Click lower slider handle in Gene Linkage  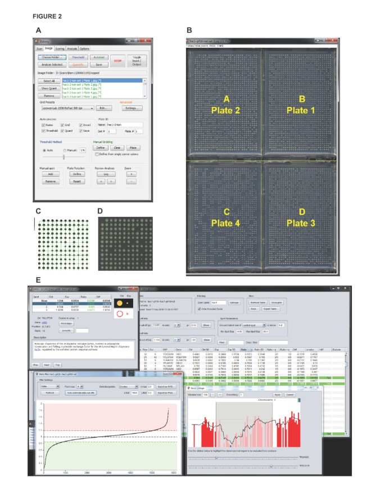pyautogui.click(x=271, y=466)
